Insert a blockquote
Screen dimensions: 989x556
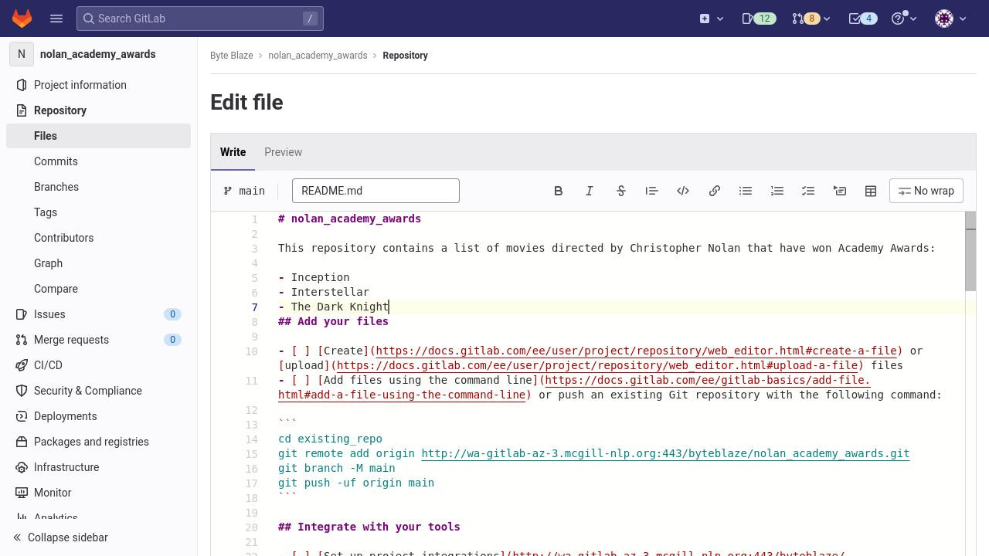(652, 191)
